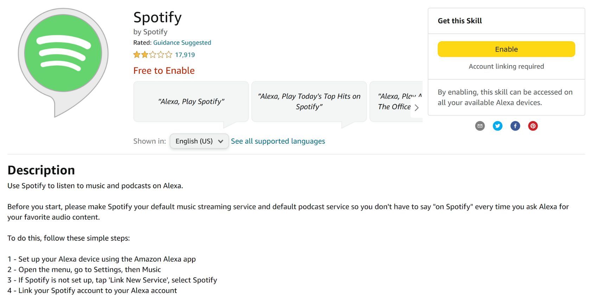
Task: Select the fifth rating star
Action: [168, 54]
